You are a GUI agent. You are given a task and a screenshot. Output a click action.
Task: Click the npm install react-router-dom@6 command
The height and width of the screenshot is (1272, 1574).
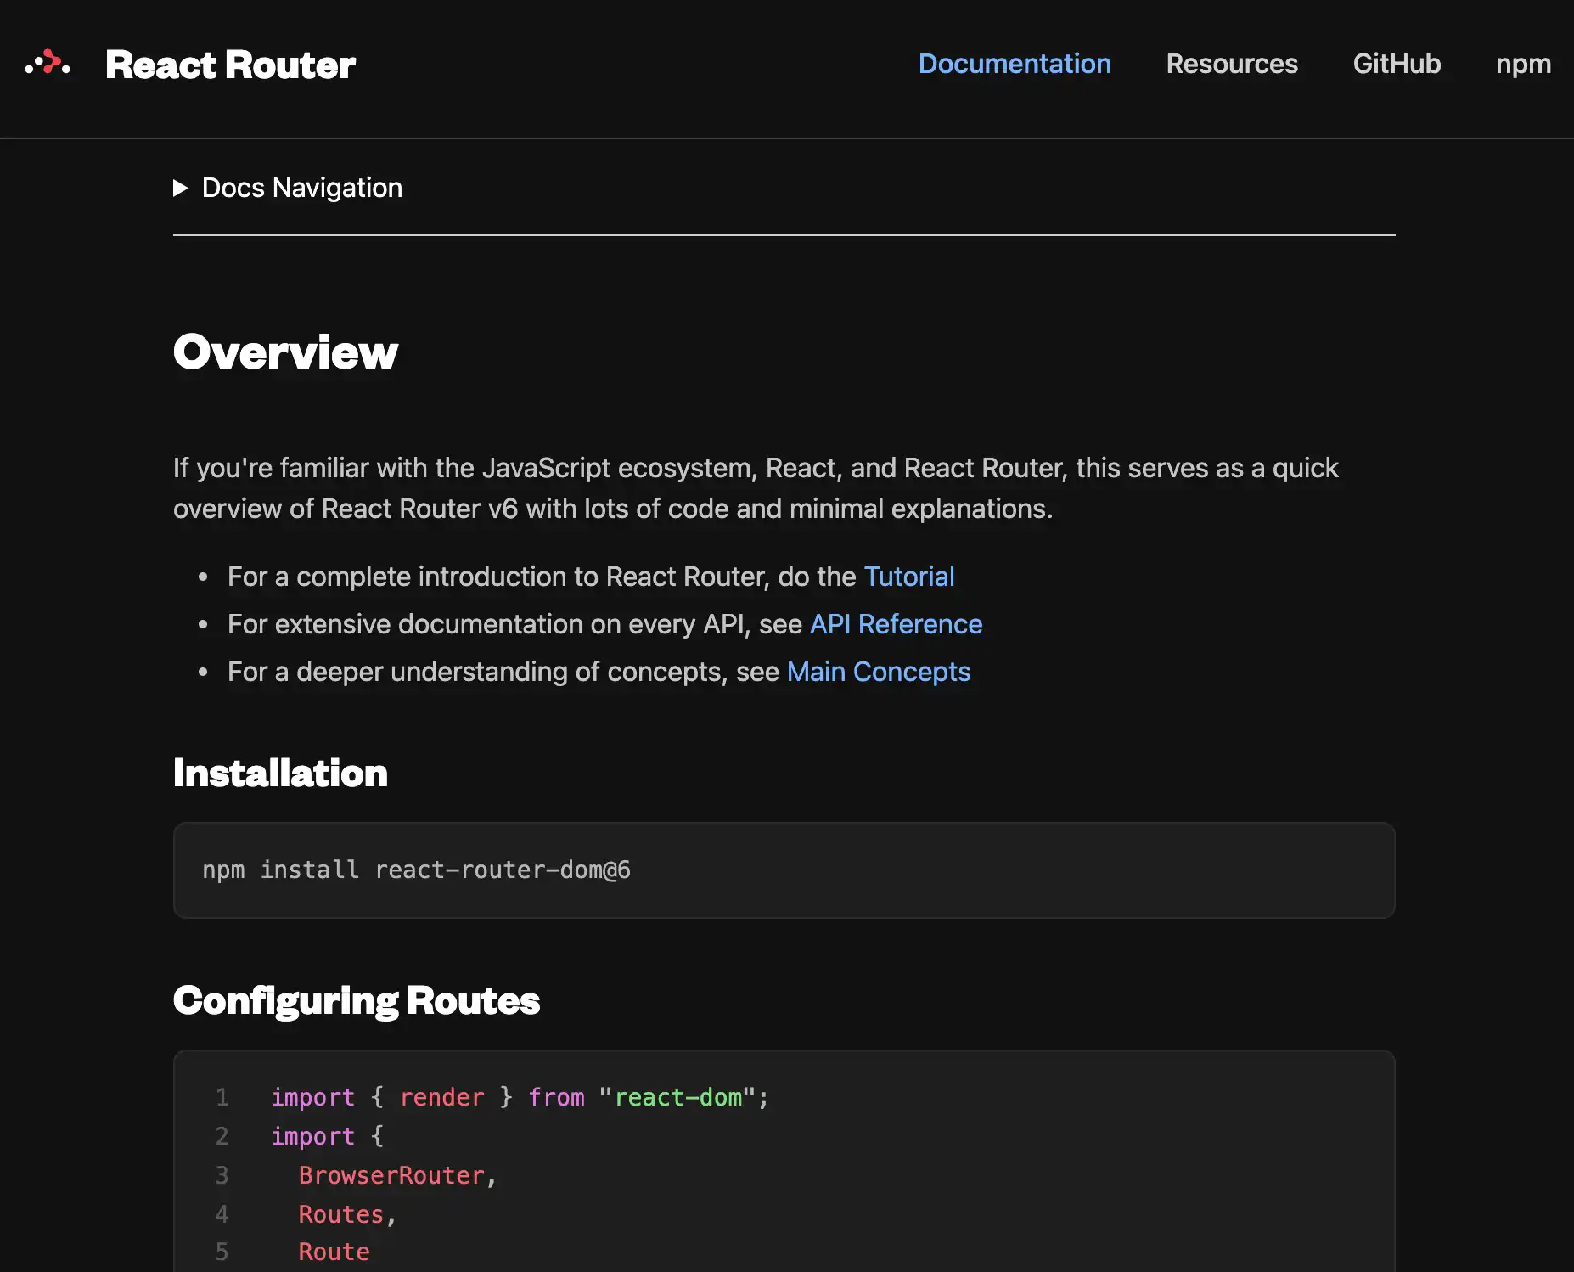tap(416, 870)
